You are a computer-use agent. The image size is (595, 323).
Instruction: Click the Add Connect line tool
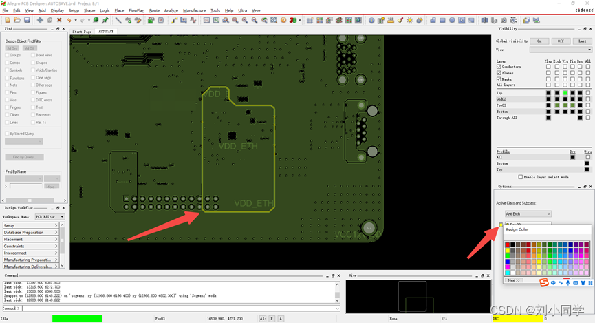(x=118, y=20)
